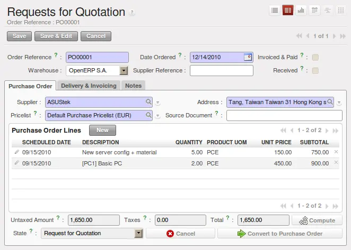The image size is (351, 250).
Task: Focus the Supplier Reference input field
Action: [x=222, y=70]
